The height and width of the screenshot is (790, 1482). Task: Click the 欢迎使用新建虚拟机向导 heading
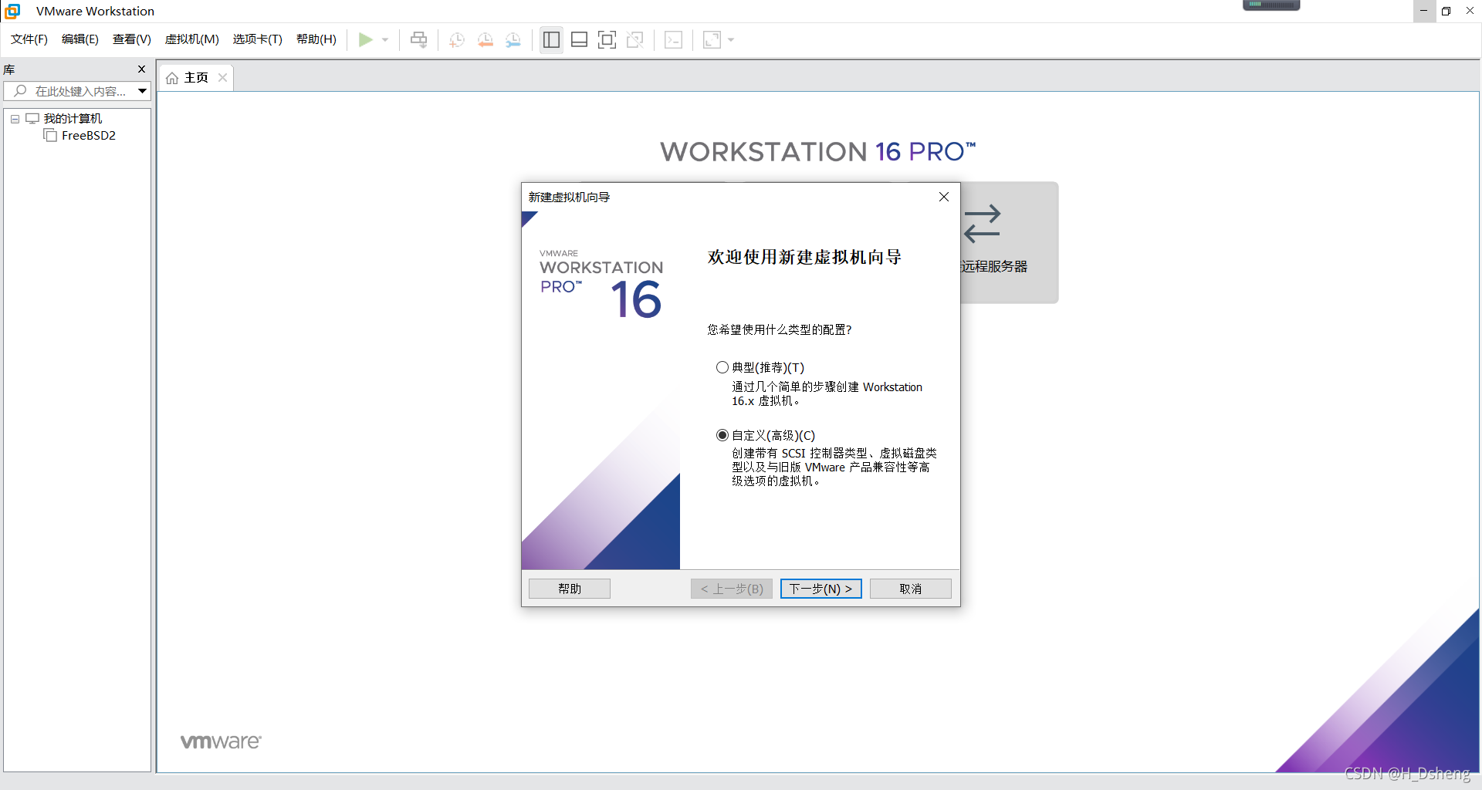coord(804,257)
